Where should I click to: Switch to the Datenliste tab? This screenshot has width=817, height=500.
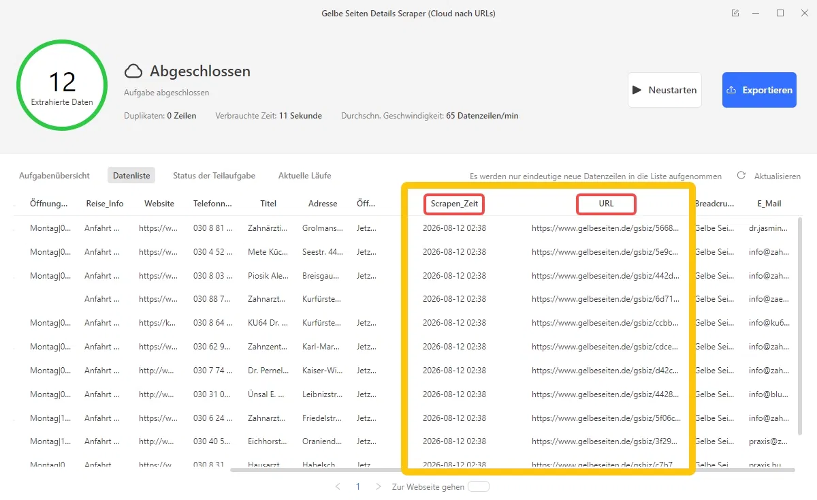click(x=131, y=176)
